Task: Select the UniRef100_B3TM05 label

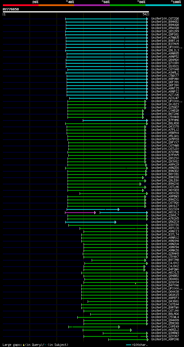Action: (x=165, y=44)
